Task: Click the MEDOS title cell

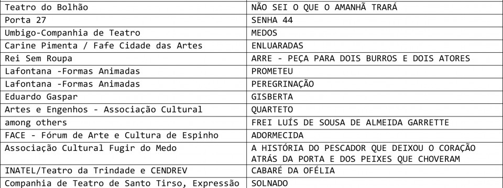Action: coord(375,33)
